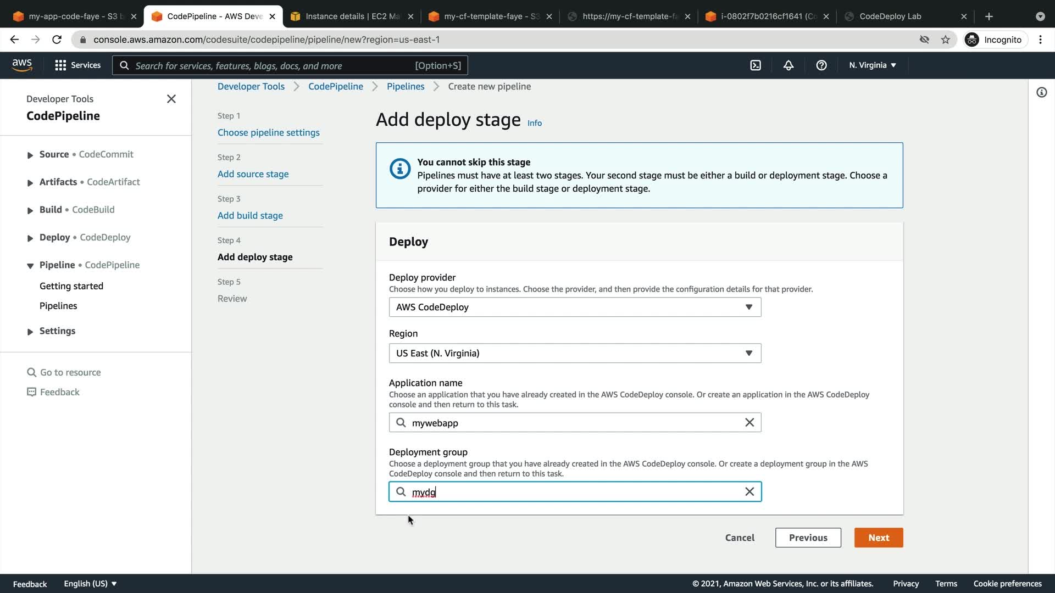Clear the Deployment group field
Screen dimensions: 1055x593
coord(749,491)
